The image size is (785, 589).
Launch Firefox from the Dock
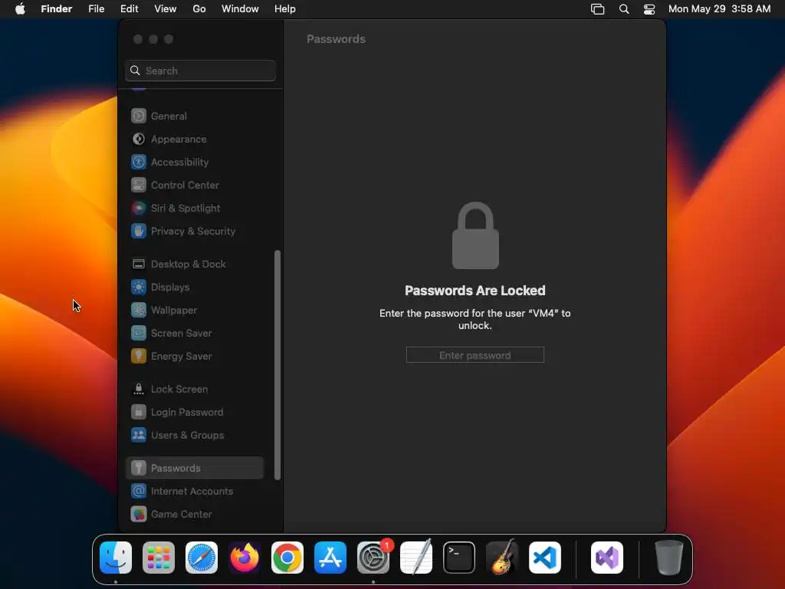pos(245,558)
